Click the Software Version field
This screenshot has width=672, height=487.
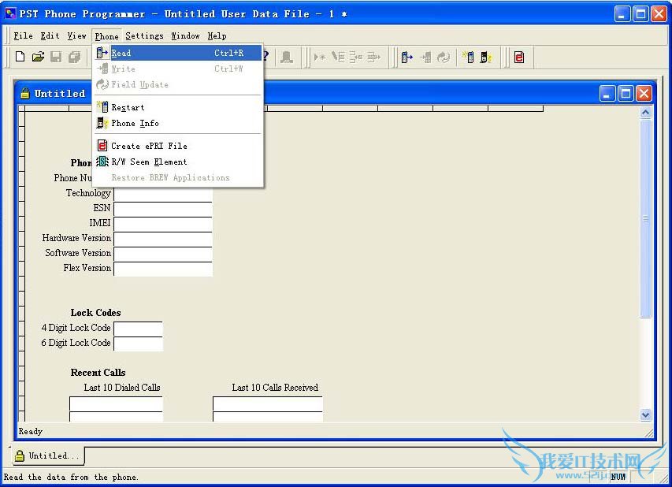coord(163,255)
